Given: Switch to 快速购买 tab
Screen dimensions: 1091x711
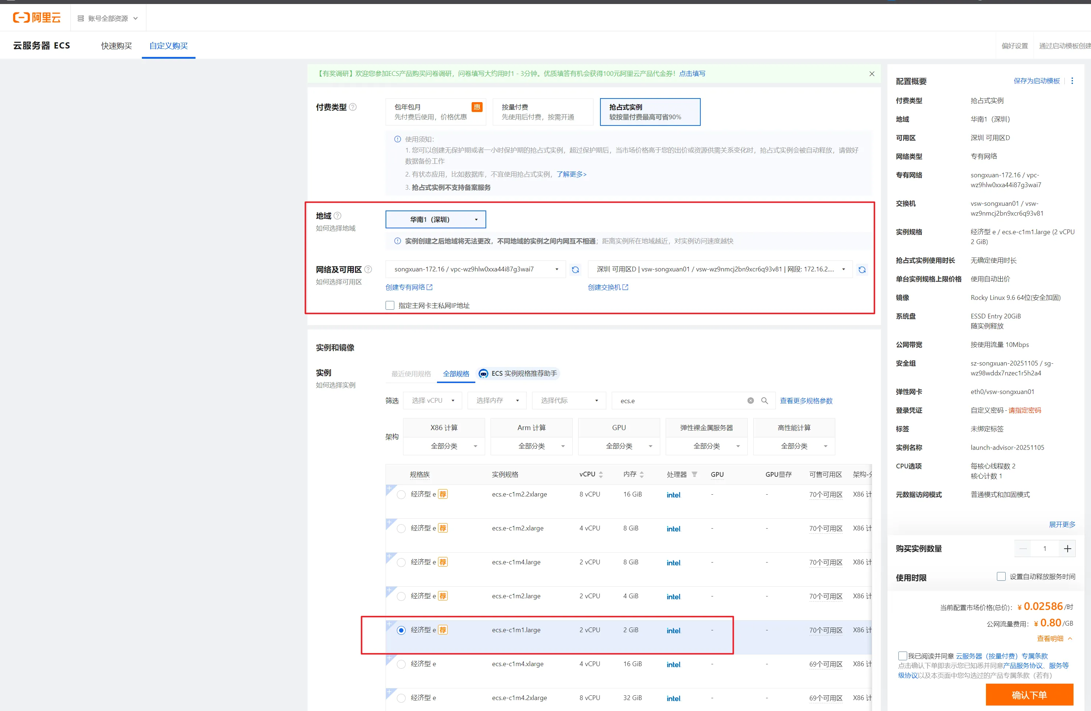Looking at the screenshot, I should 116,46.
